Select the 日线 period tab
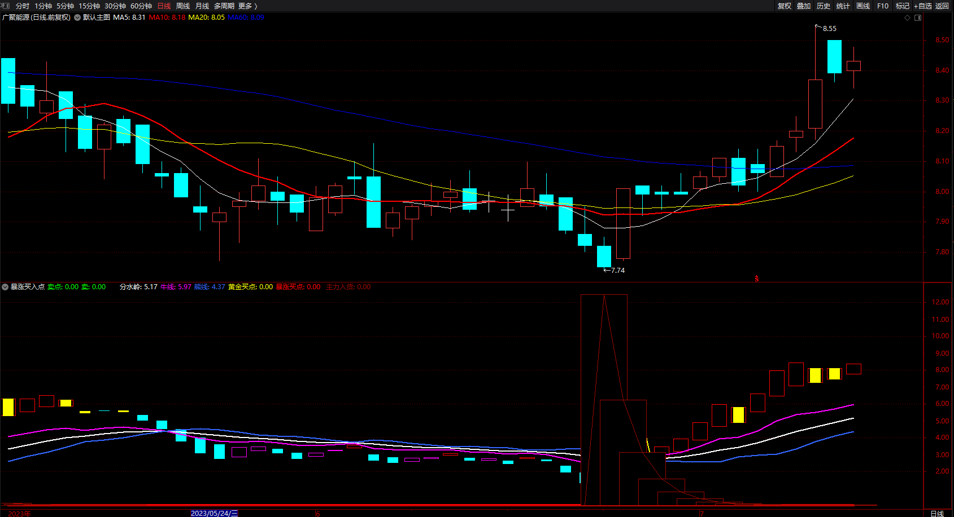The height and width of the screenshot is (517, 954). (164, 6)
